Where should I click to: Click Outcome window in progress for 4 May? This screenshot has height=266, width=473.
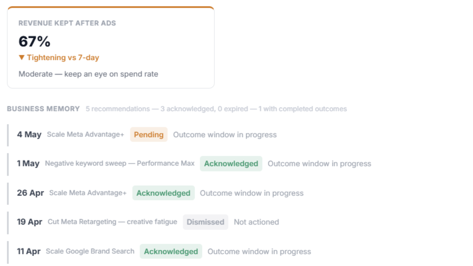[225, 135]
